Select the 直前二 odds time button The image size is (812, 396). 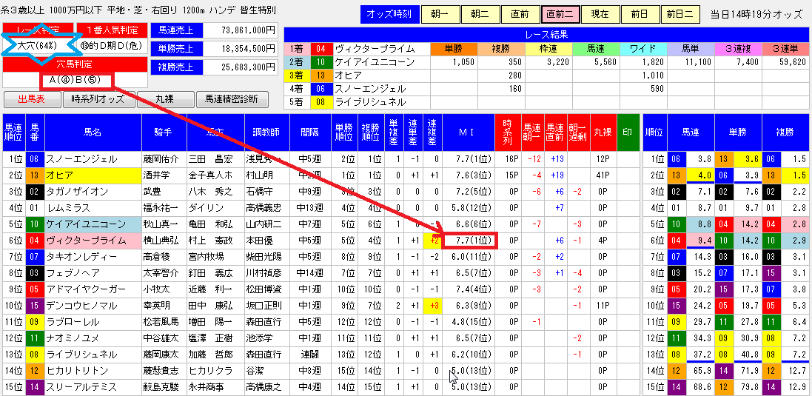[x=559, y=14]
